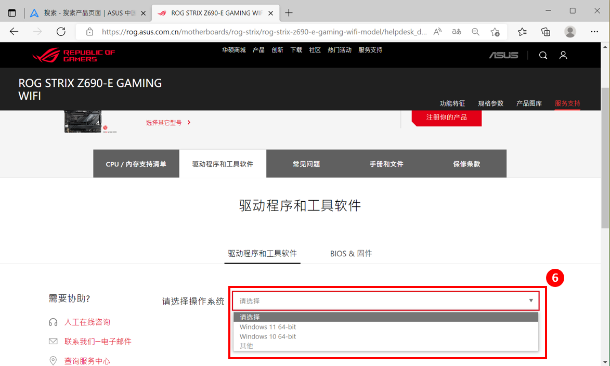Switch to 常见问题 tab

tap(306, 164)
